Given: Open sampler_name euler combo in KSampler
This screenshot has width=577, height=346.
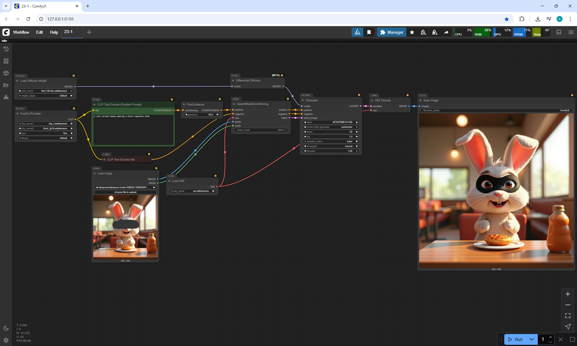Looking at the screenshot, I should (331, 141).
